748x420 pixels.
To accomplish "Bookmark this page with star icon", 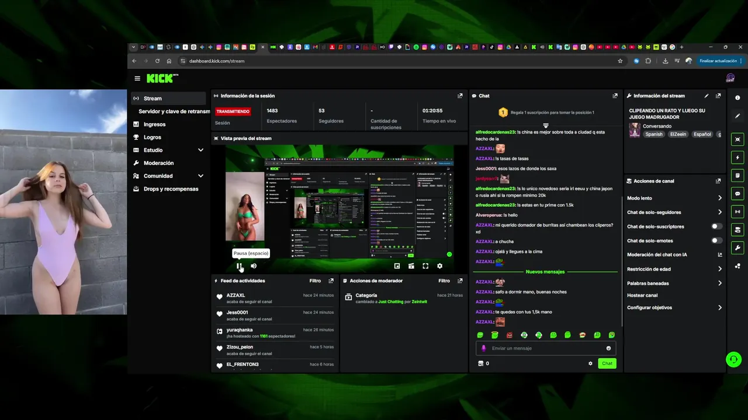I will (x=620, y=61).
